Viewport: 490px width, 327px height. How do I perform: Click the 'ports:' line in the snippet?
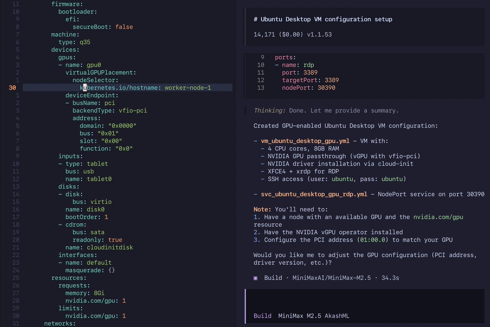285,57
